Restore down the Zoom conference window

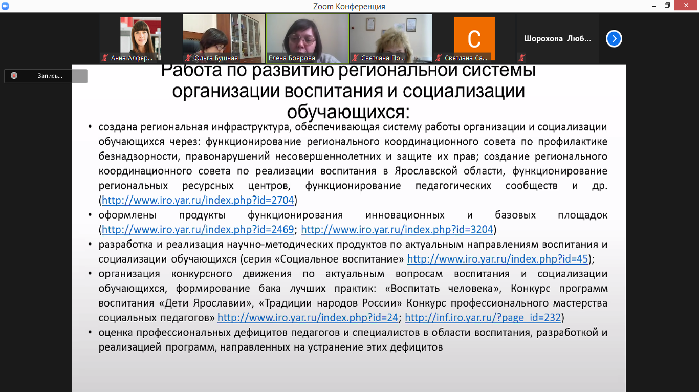click(x=667, y=5)
